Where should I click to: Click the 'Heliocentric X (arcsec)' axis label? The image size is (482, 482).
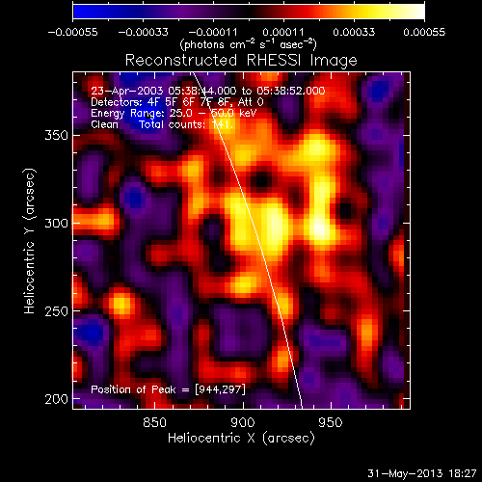coord(241,439)
